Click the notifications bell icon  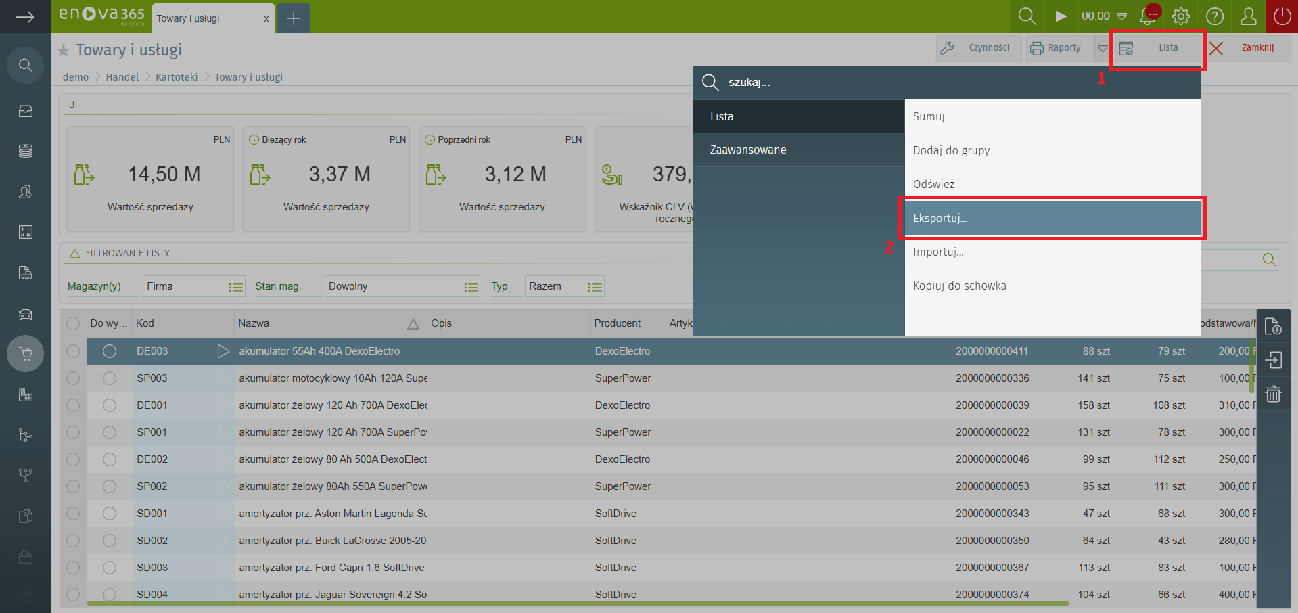1148,16
